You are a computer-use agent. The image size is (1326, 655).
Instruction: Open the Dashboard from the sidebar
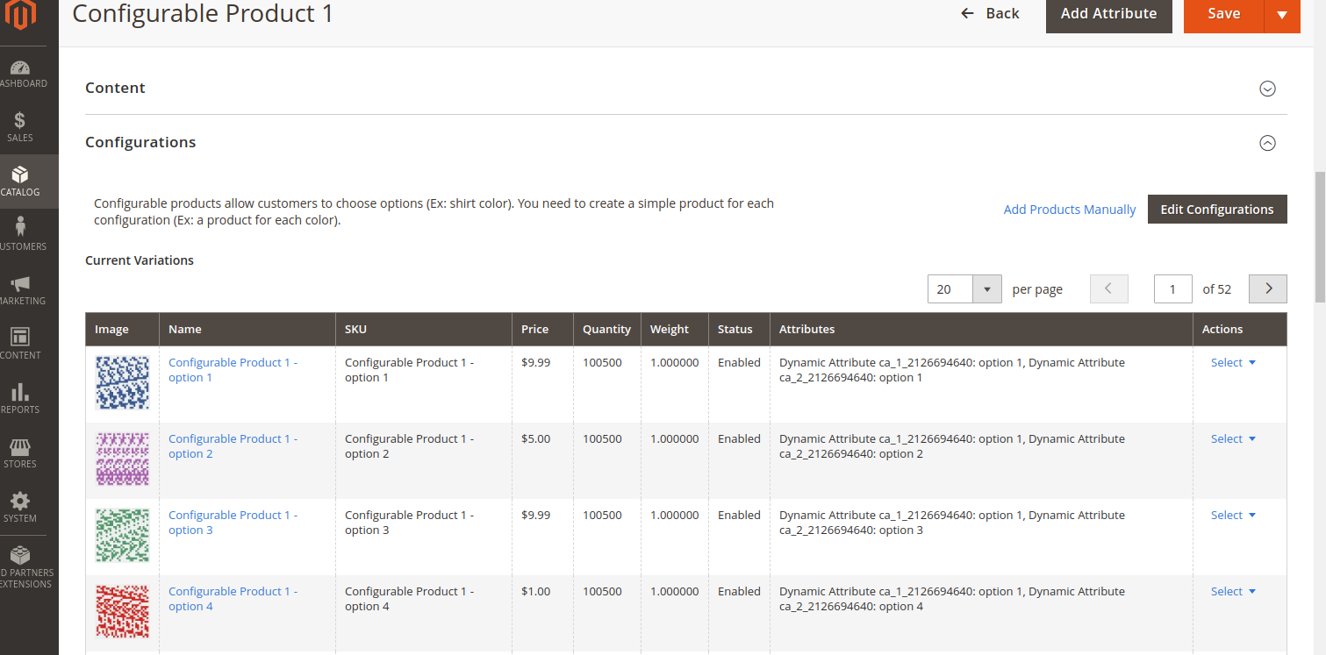pyautogui.click(x=20, y=70)
